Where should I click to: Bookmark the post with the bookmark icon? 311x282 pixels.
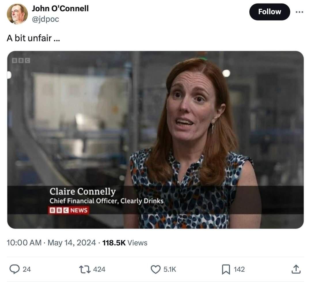[x=226, y=269]
